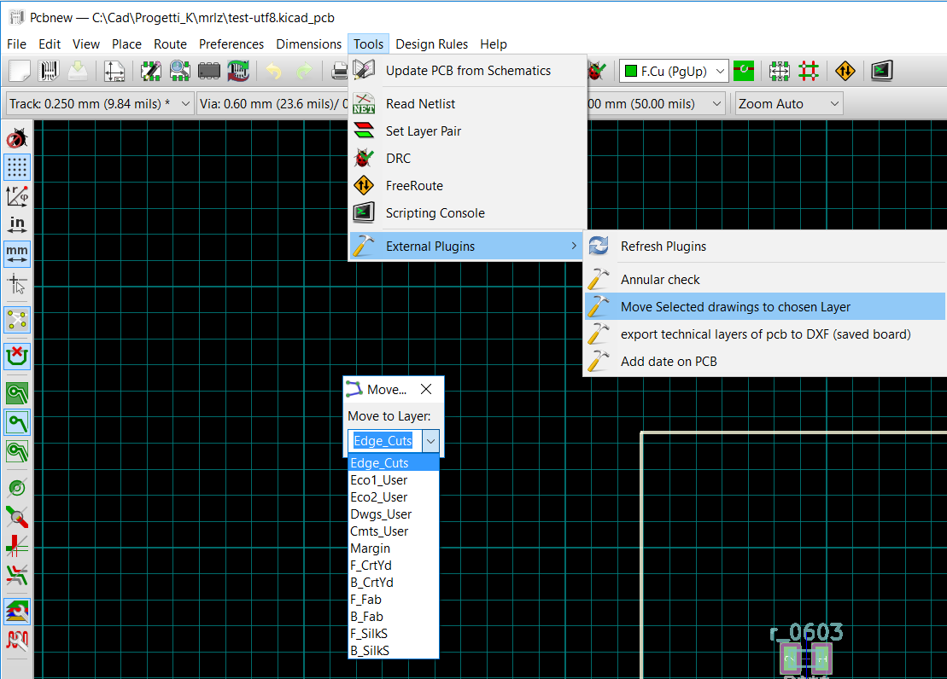
Task: Open page settings via the sheet-size icon
Action: pos(116,70)
